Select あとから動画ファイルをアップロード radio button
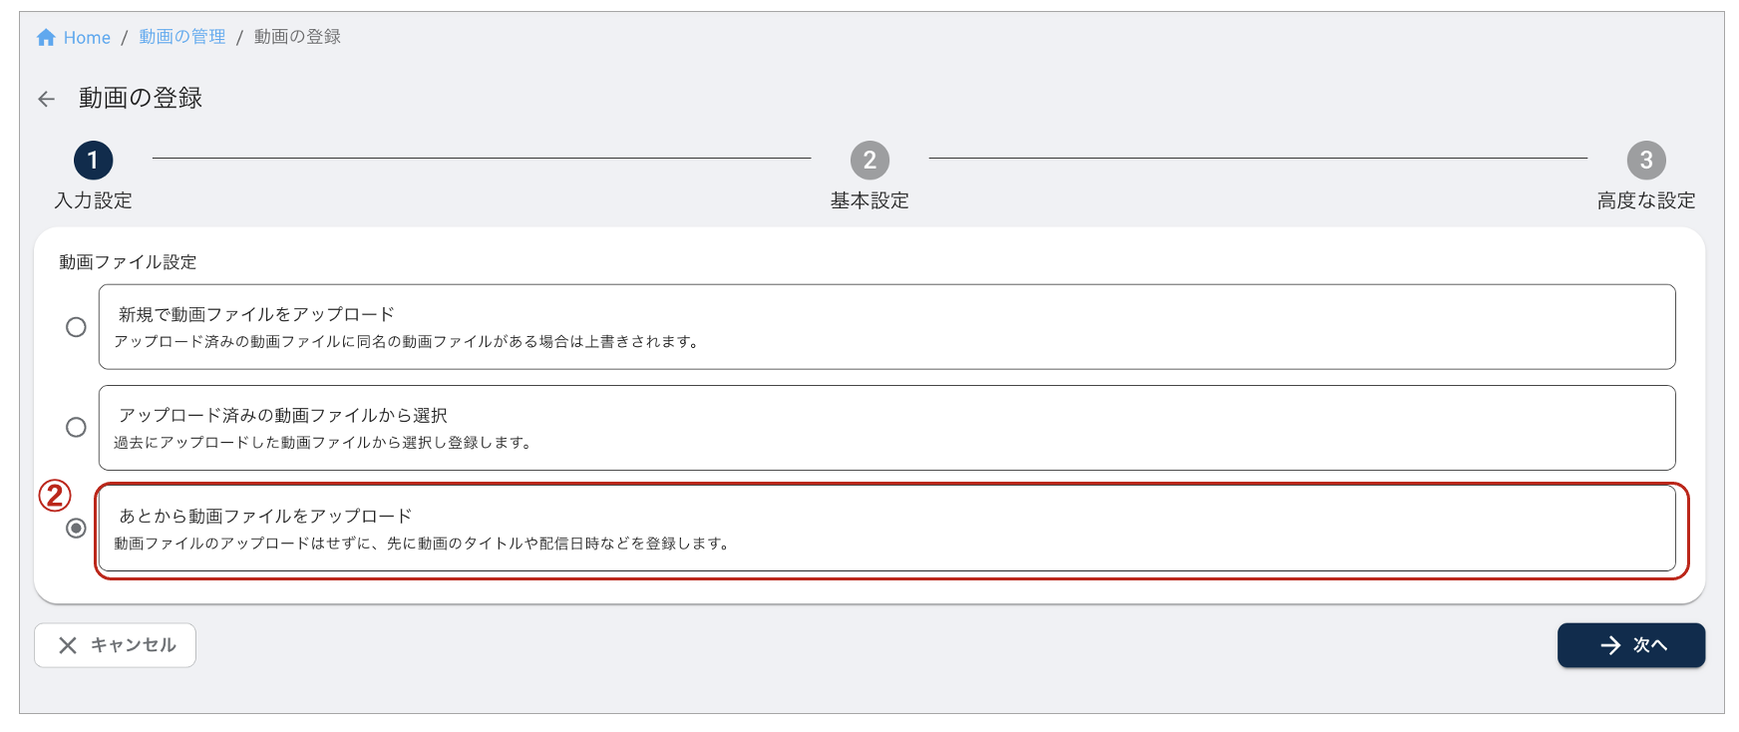Image resolution: width=1739 pixels, height=732 pixels. coord(76,528)
